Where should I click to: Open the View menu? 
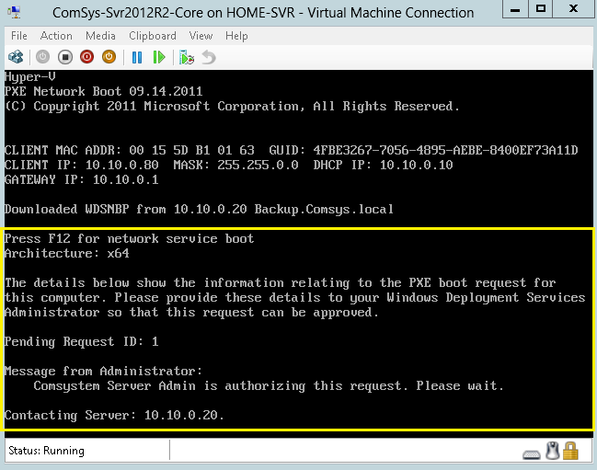click(x=201, y=36)
